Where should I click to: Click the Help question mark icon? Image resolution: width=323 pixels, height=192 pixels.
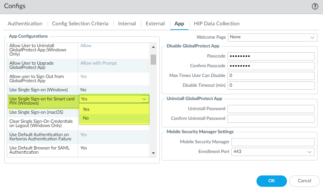point(314,6)
